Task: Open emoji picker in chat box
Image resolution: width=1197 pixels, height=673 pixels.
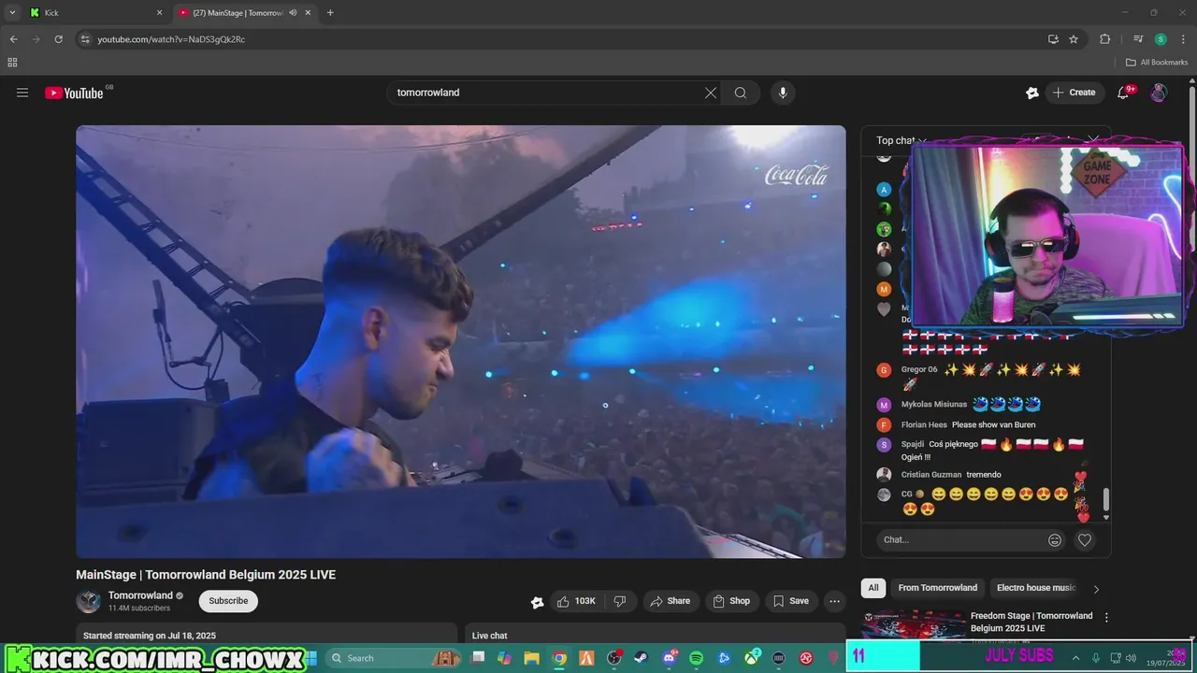Action: pyautogui.click(x=1055, y=539)
